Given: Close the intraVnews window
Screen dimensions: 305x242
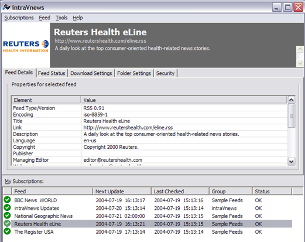Looking at the screenshot, I should [299, 8].
